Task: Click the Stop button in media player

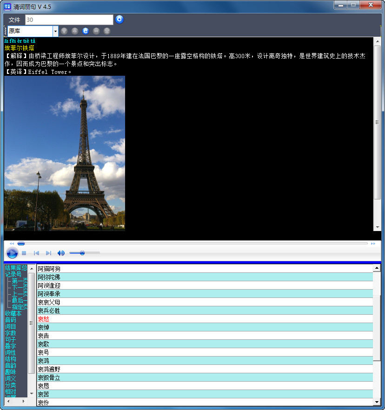Action: (24, 253)
